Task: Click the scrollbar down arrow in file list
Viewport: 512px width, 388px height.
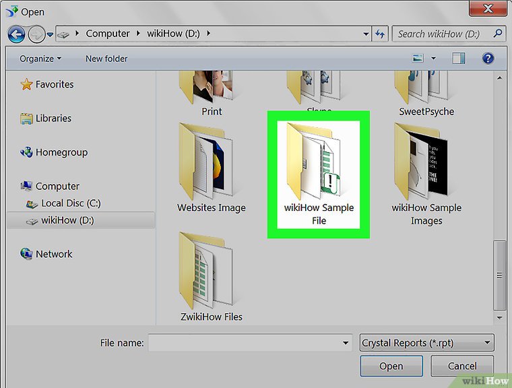Action: click(499, 318)
